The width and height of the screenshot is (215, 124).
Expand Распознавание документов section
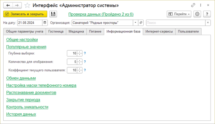(x=31, y=93)
